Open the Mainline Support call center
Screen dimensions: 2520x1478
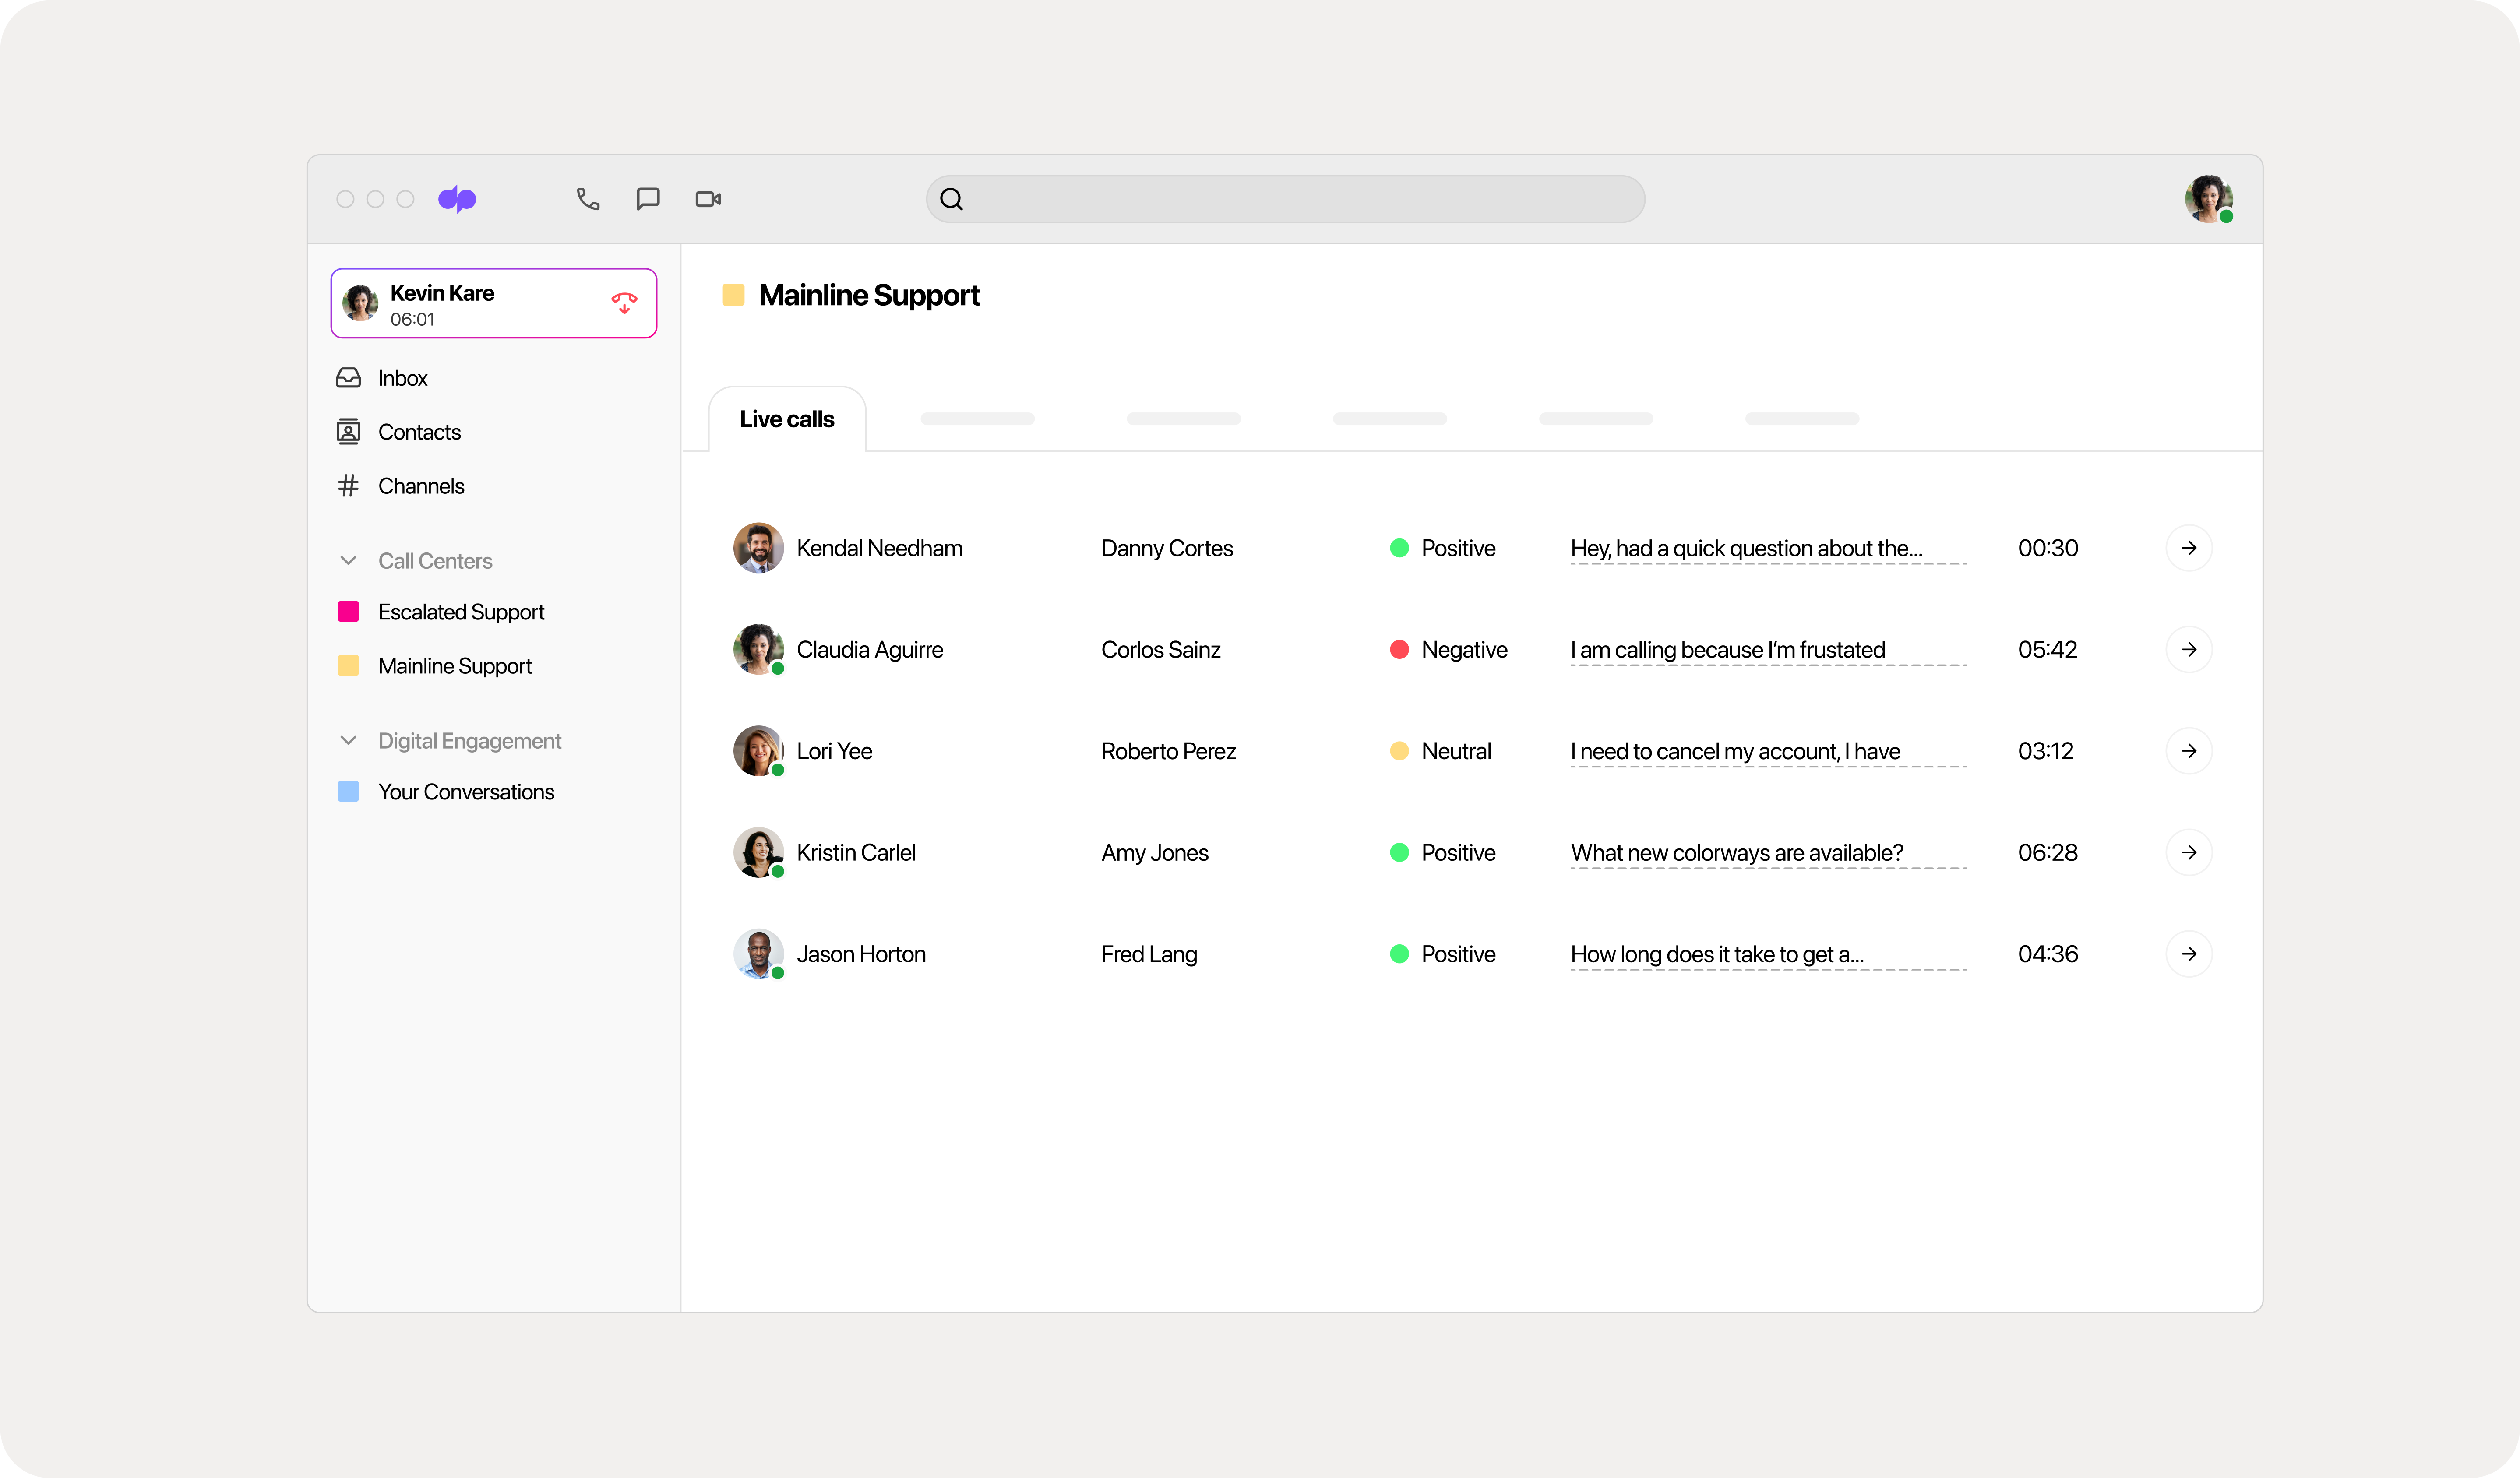click(455, 665)
